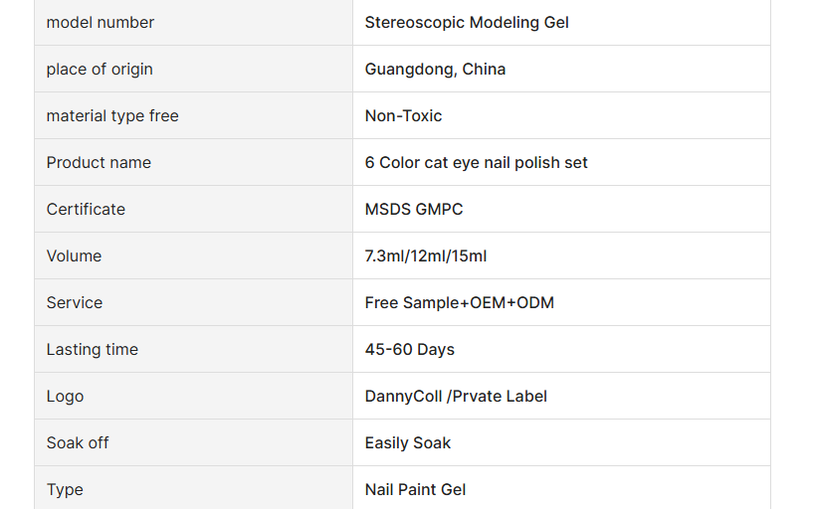Select the "Guangdong, China" value text
The image size is (818, 509).
[435, 69]
